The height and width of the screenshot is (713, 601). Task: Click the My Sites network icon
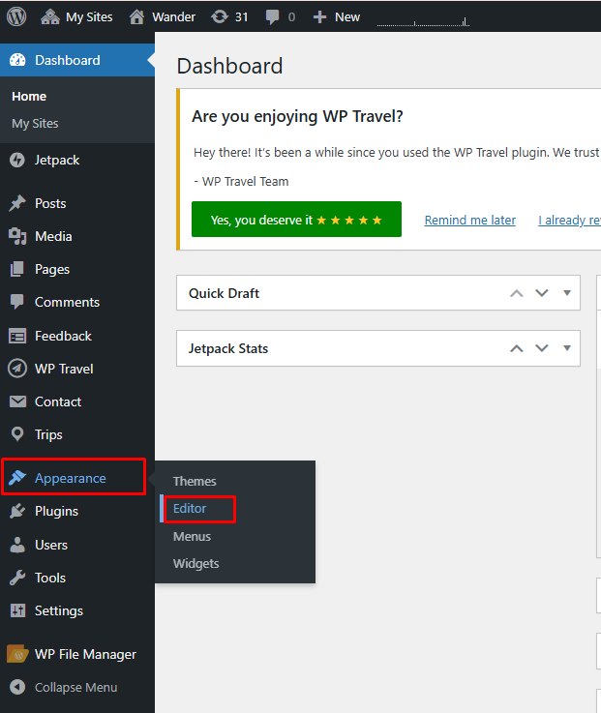tap(50, 16)
